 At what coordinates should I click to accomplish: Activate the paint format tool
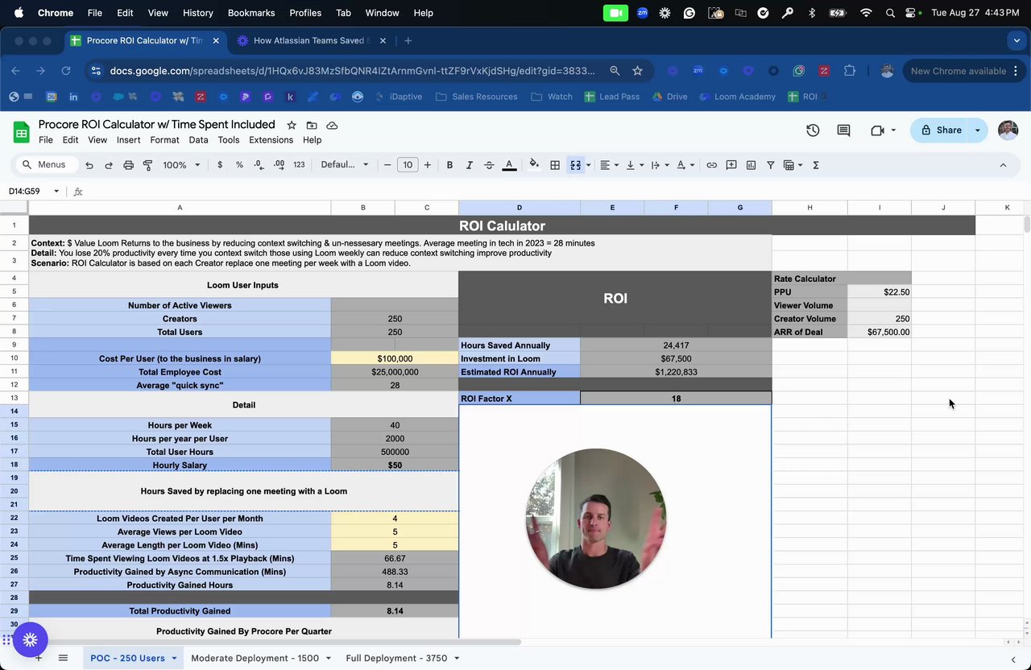point(147,165)
